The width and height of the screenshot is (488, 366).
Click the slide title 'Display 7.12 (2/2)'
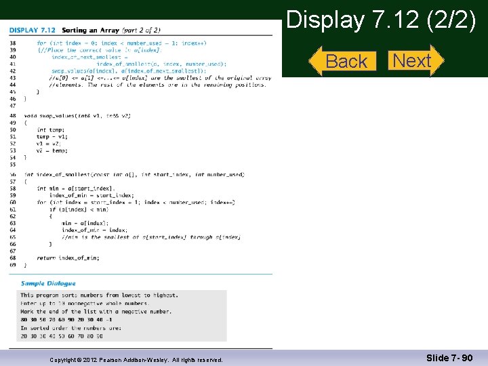pyautogui.click(x=381, y=20)
